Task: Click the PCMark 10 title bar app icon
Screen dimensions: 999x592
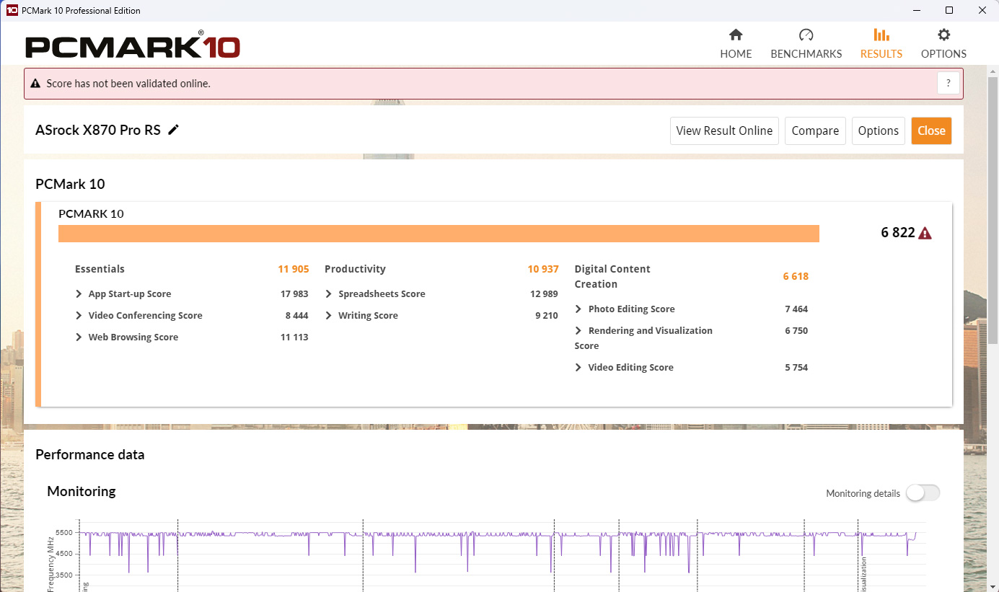Action: pyautogui.click(x=12, y=10)
